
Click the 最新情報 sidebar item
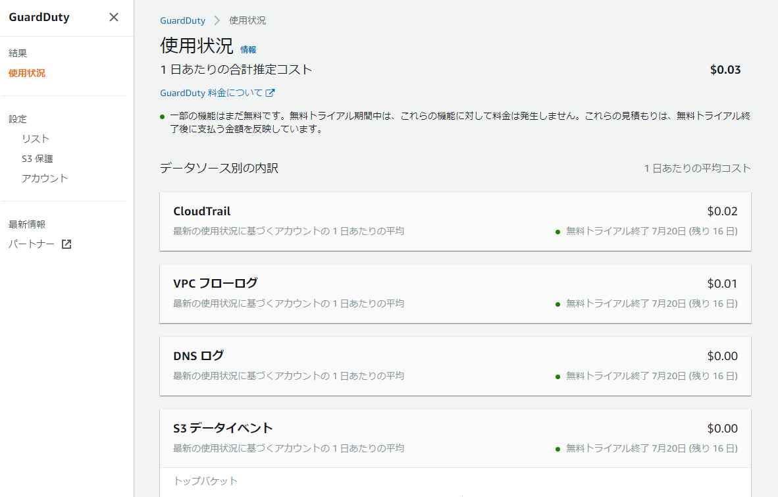click(27, 224)
